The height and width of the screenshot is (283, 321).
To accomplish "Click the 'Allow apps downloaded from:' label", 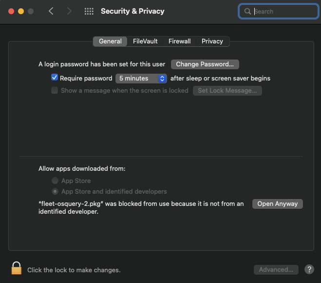I will coord(82,168).
